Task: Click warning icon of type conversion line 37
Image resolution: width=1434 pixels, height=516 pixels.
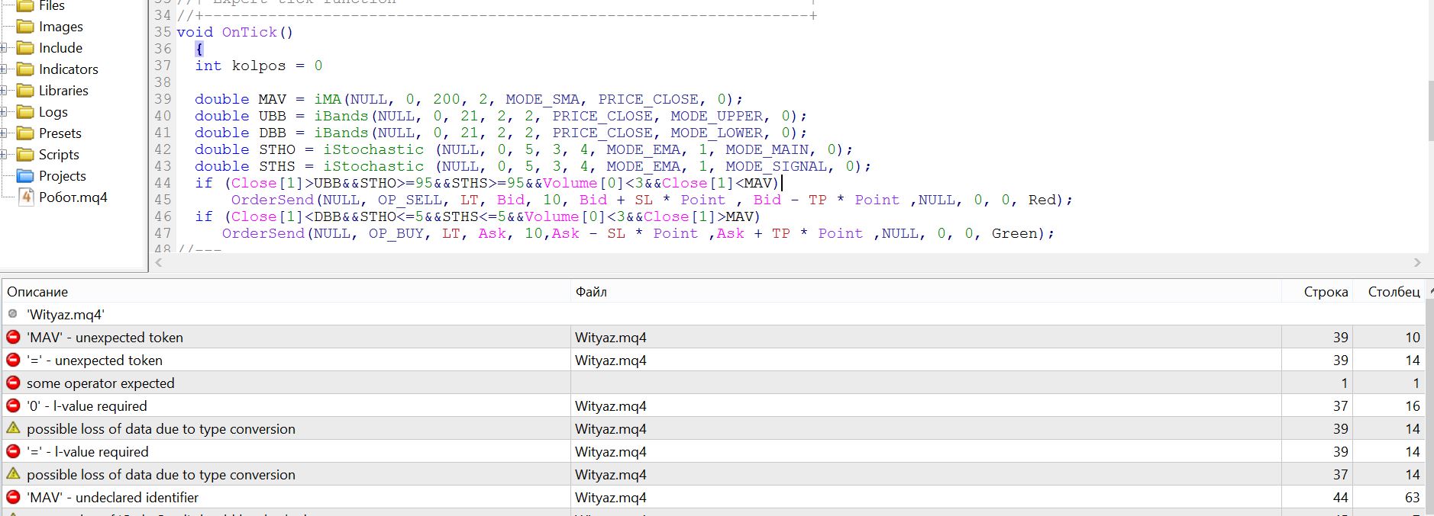Action: pos(13,473)
